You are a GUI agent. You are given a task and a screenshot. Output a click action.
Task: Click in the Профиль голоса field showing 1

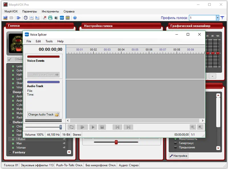click(203, 18)
